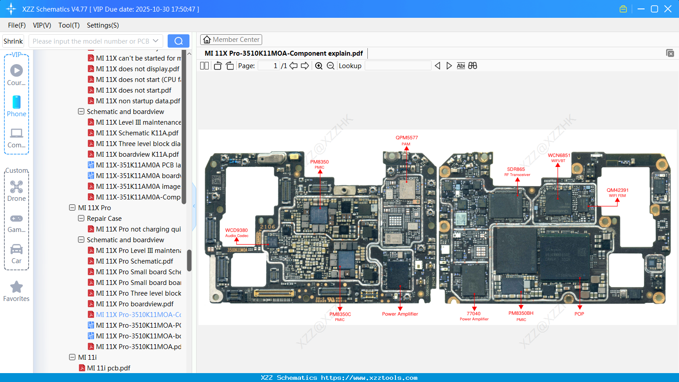Enable two-page facing view
The width and height of the screenshot is (679, 382).
204,65
